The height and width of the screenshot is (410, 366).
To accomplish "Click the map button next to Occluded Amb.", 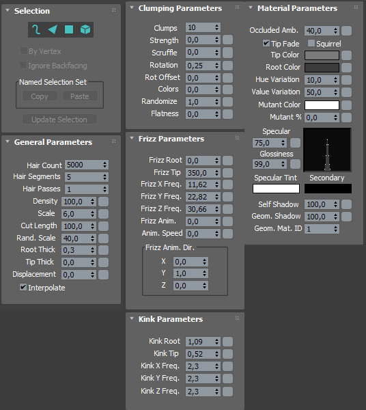I will pos(347,31).
